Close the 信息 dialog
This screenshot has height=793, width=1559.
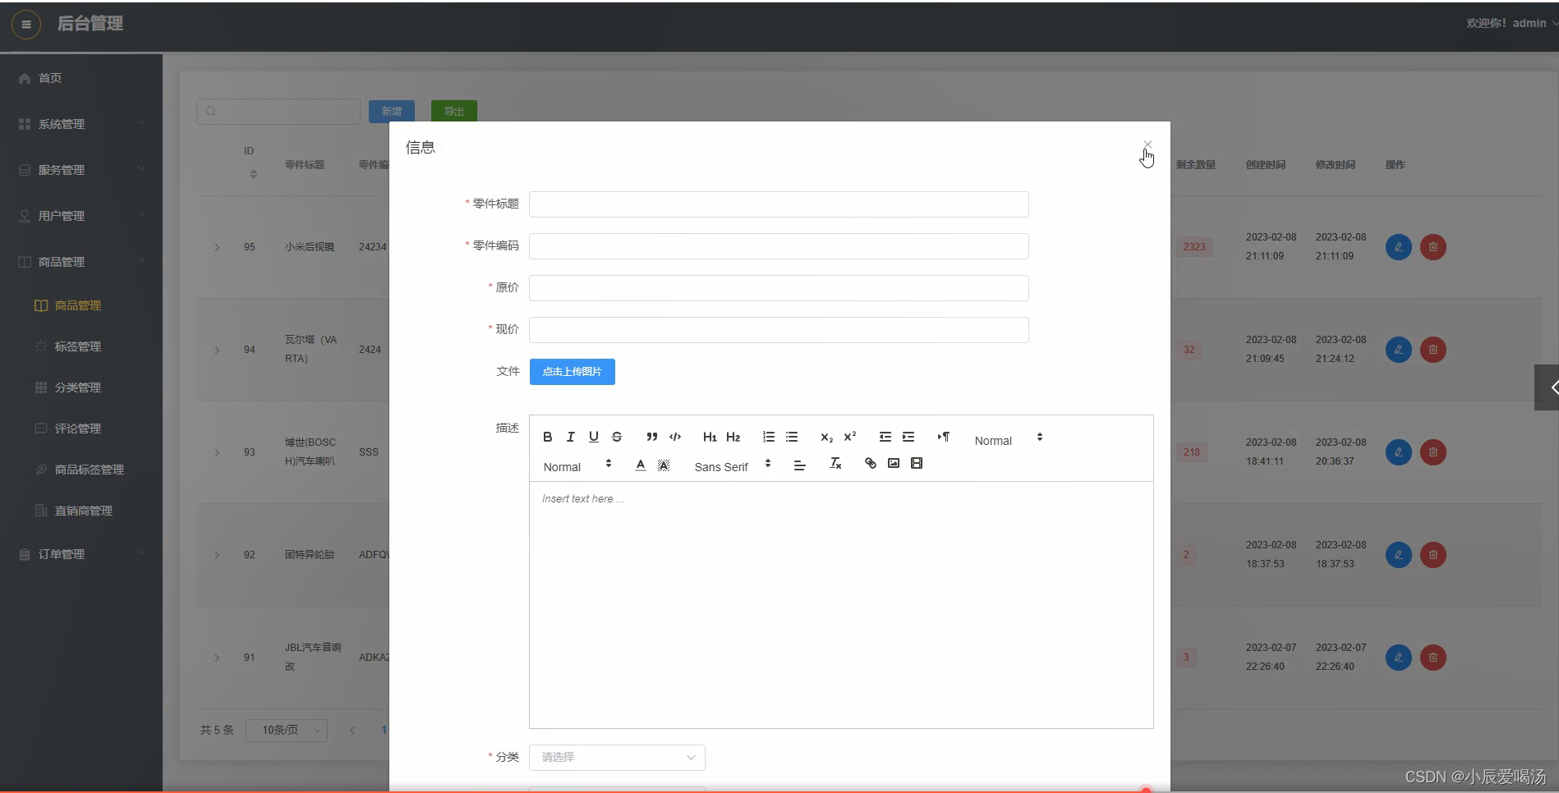click(1147, 144)
